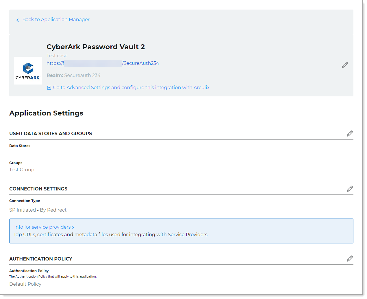This screenshot has height=299, width=367.
Task: Click the Application Settings heading
Action: (x=46, y=113)
